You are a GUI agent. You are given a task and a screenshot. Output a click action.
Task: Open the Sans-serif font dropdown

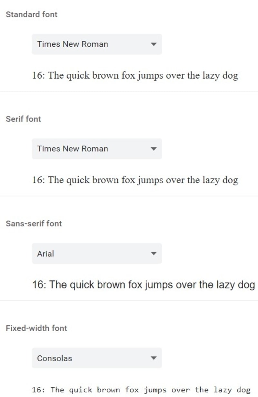point(96,253)
